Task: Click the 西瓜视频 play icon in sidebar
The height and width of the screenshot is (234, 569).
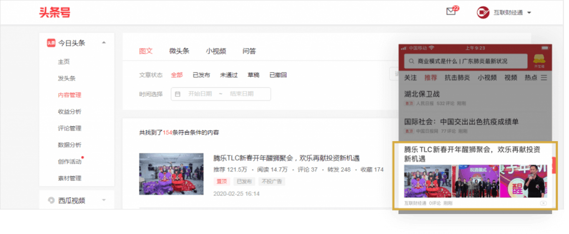Action: (x=51, y=200)
